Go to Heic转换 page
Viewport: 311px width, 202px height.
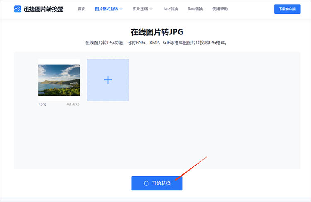pyautogui.click(x=170, y=9)
